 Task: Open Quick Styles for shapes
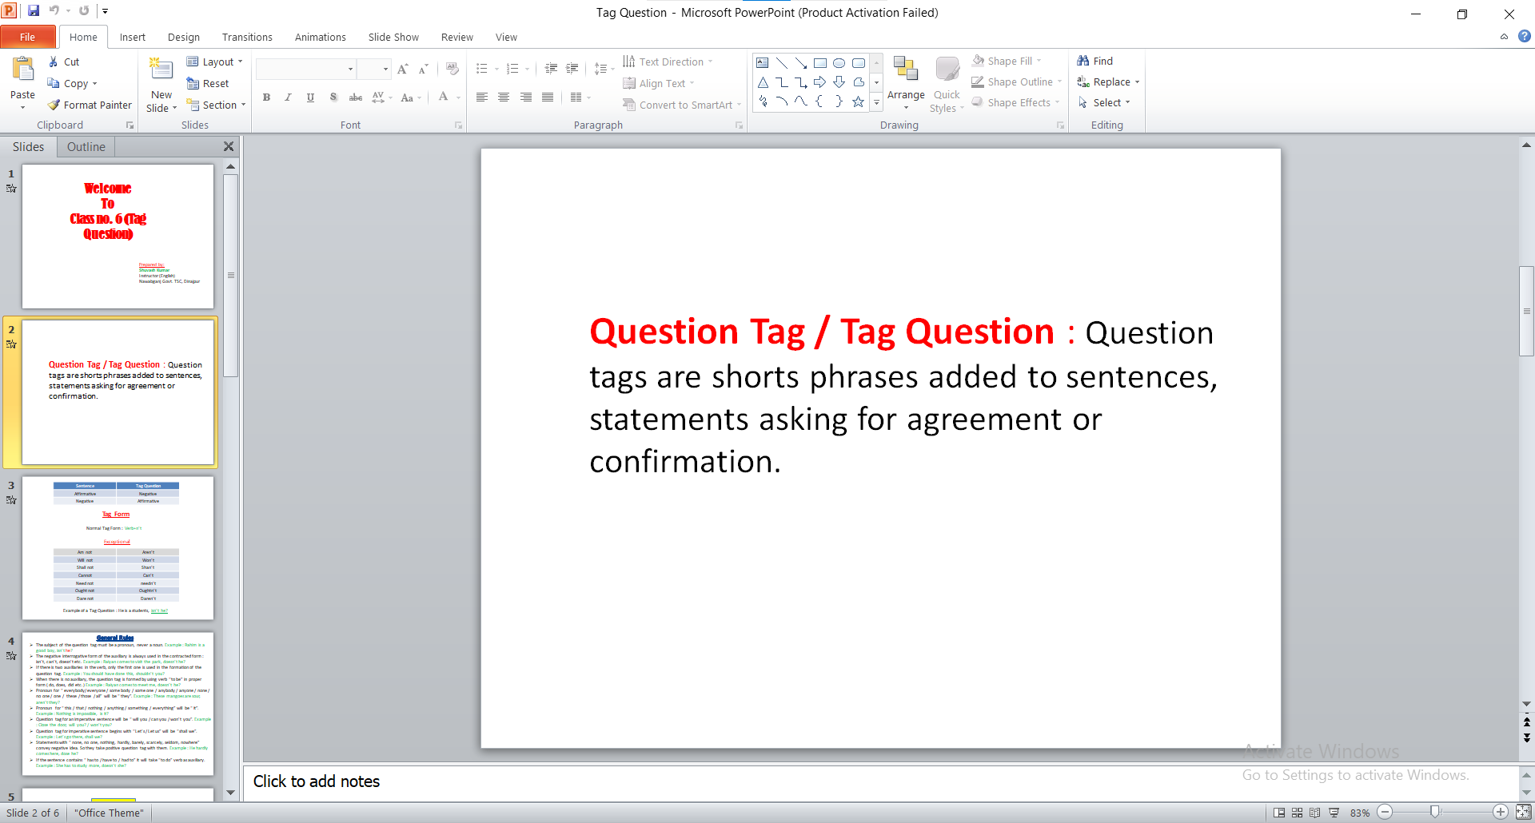(947, 83)
